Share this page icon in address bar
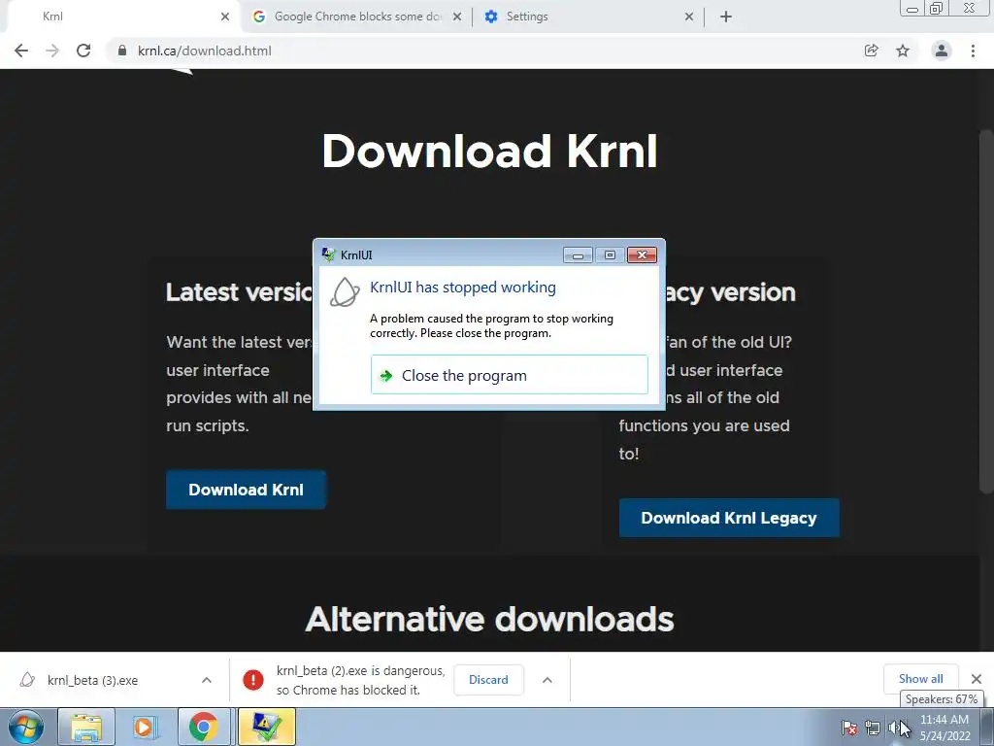The height and width of the screenshot is (746, 994). pyautogui.click(x=872, y=51)
